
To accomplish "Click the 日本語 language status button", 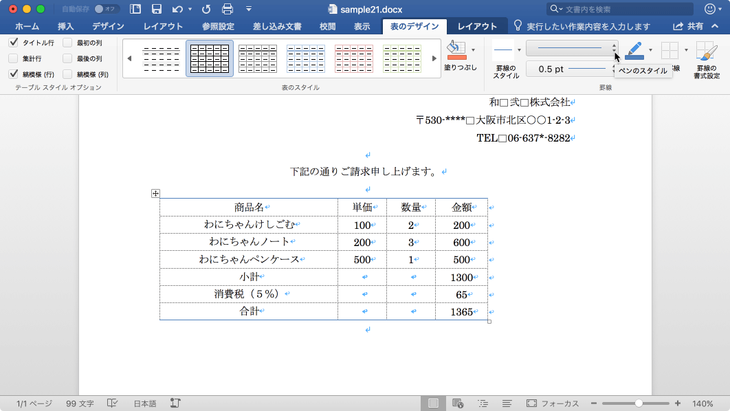I will pyautogui.click(x=145, y=403).
